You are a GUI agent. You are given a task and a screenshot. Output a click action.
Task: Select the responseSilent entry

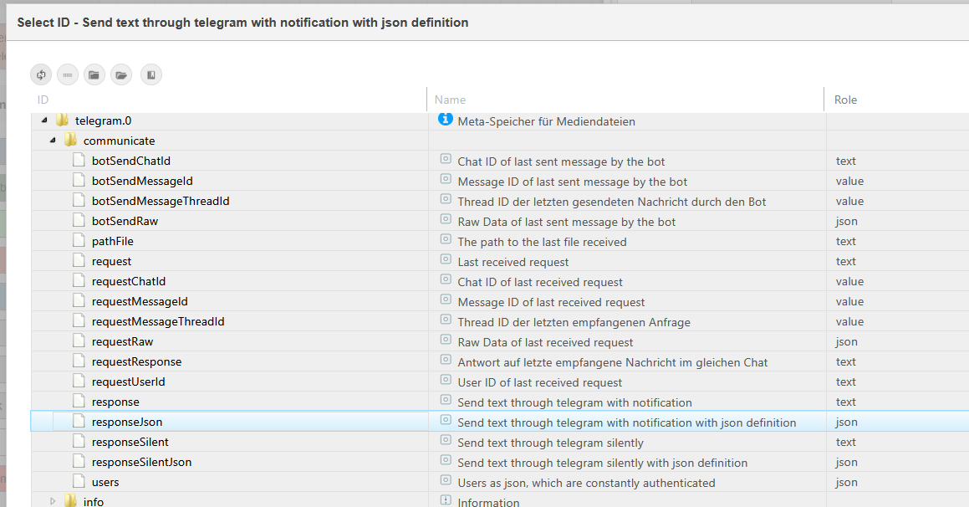coord(130,442)
